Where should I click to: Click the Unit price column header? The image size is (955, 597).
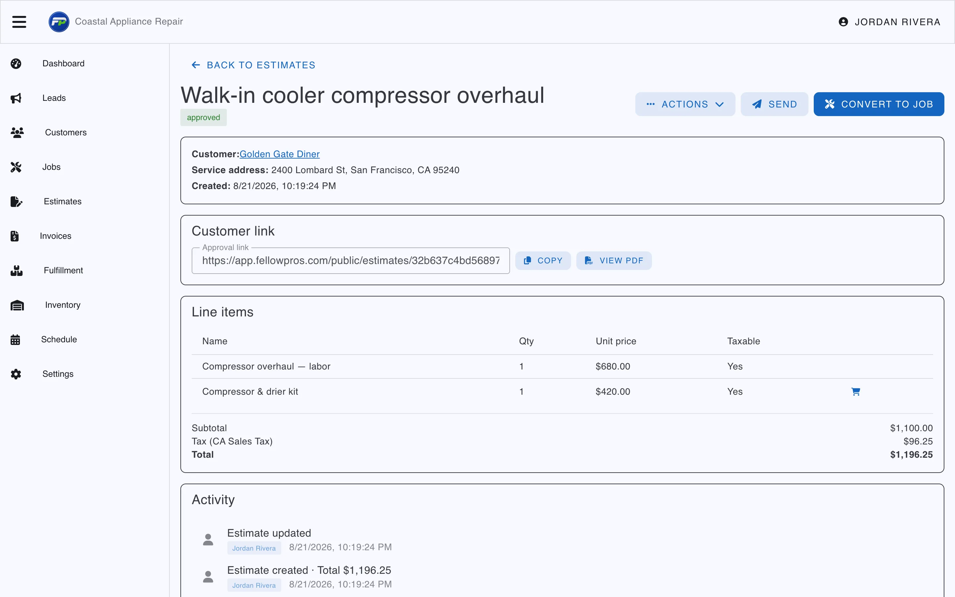point(616,341)
